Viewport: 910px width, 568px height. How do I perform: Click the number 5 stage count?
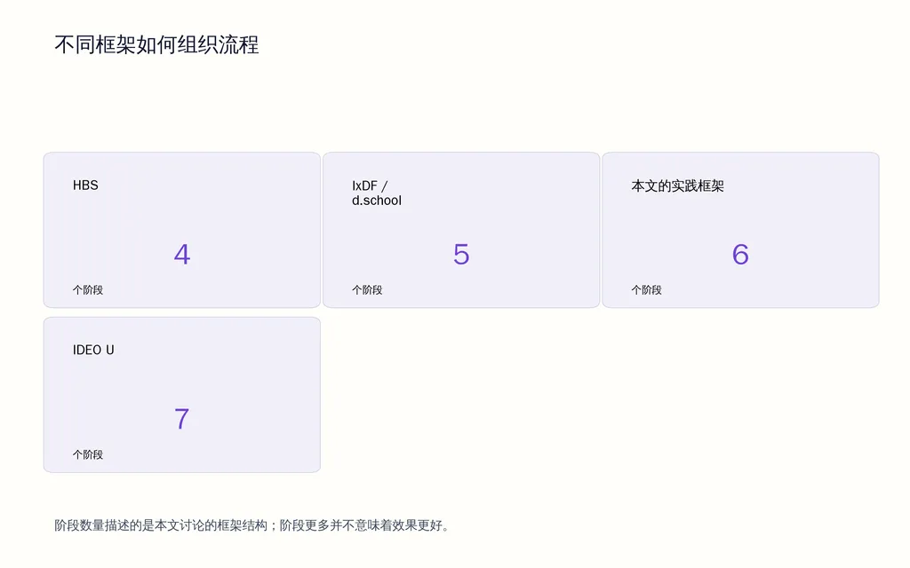pos(461,255)
